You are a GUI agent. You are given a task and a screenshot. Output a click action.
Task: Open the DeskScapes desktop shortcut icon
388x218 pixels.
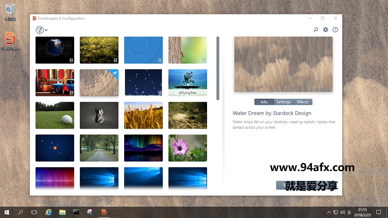[x=10, y=41]
